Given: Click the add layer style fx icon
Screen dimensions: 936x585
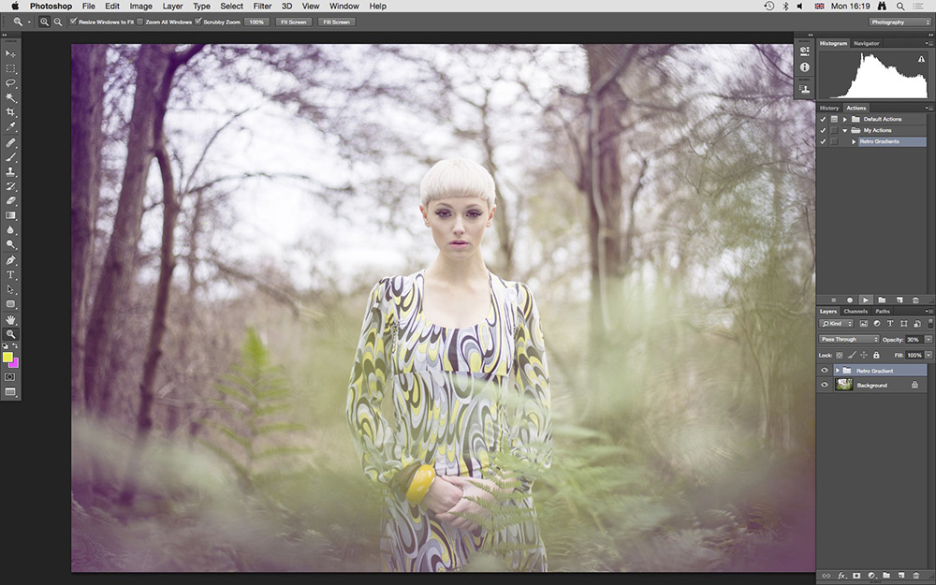Looking at the screenshot, I should tap(841, 576).
